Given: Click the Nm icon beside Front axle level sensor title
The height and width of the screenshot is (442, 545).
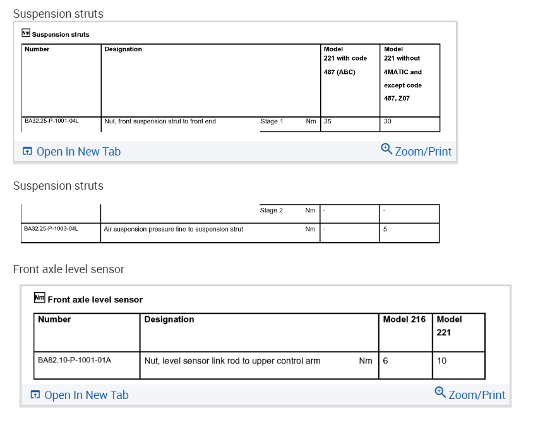Looking at the screenshot, I should [x=40, y=298].
